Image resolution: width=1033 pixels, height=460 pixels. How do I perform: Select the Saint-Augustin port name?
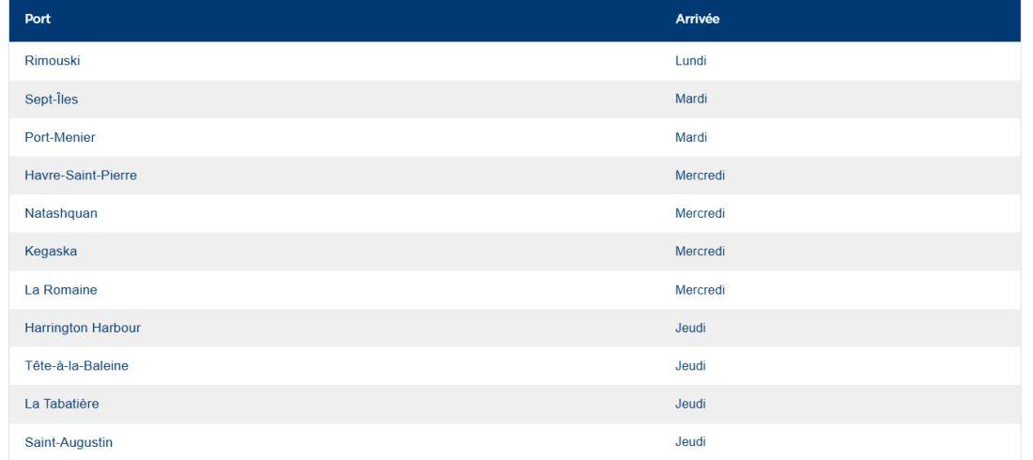coord(68,442)
